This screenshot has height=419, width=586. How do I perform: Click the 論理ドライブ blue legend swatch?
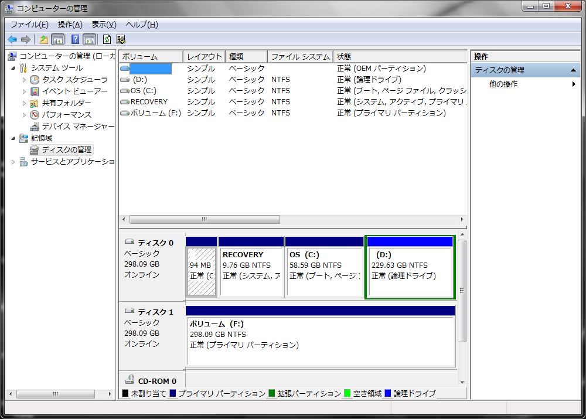click(x=387, y=393)
